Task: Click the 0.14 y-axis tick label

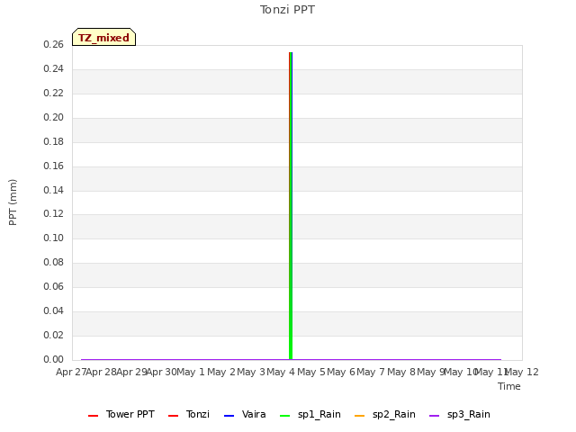Action: [54, 190]
